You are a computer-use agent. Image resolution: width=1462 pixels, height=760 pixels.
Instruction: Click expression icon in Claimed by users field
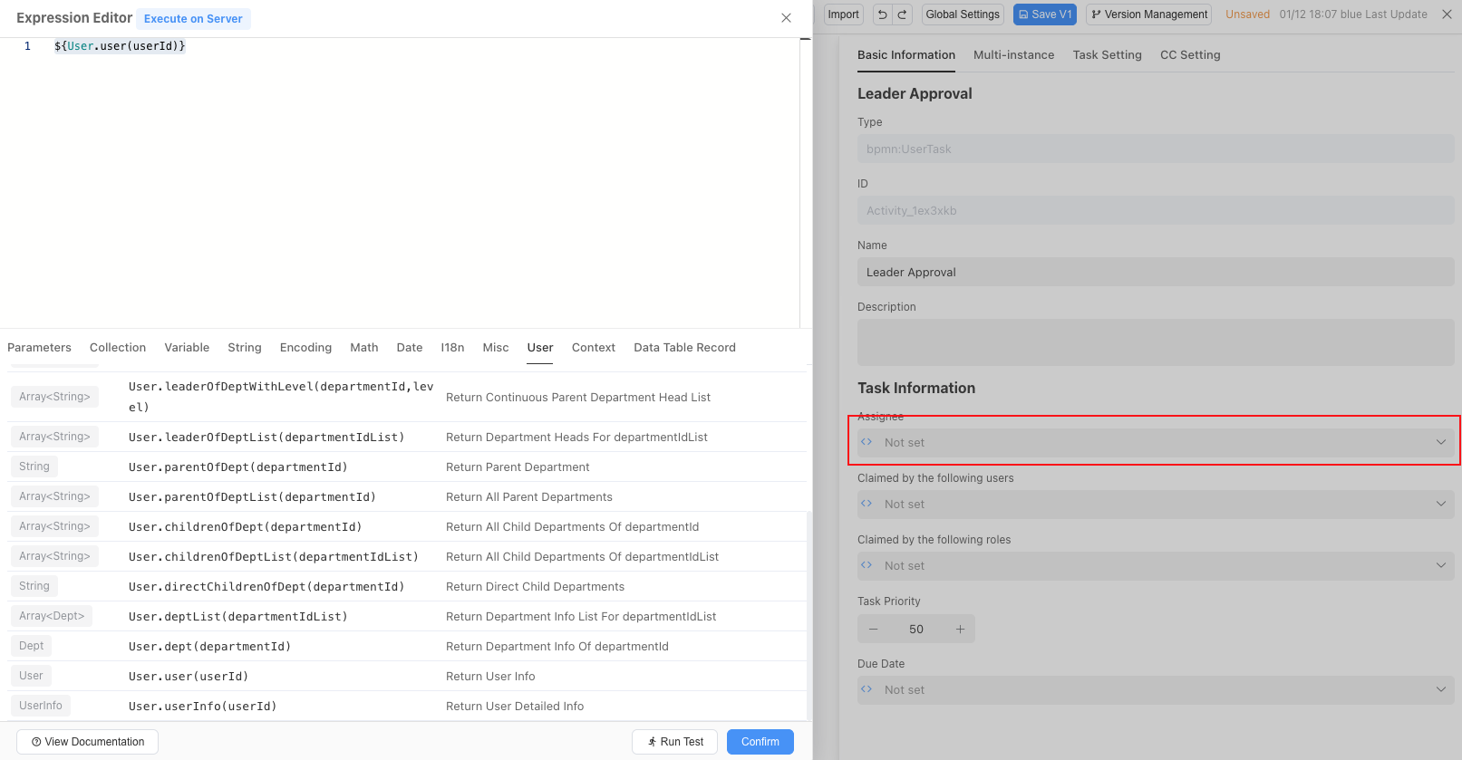point(867,504)
